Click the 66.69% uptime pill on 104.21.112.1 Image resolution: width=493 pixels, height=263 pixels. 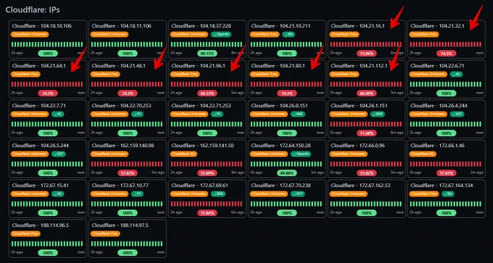click(367, 93)
